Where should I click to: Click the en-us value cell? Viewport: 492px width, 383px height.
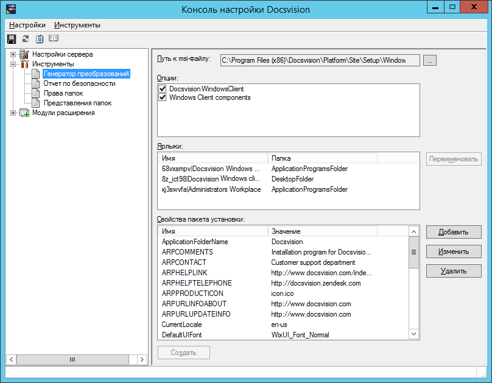pos(279,325)
